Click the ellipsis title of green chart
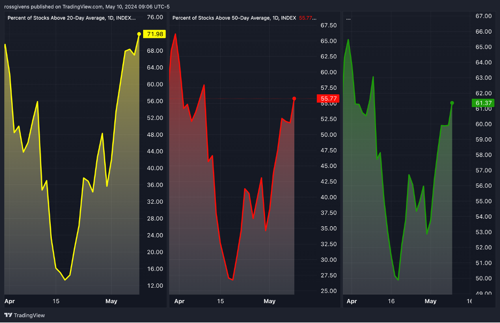500x323 pixels. tap(348, 18)
